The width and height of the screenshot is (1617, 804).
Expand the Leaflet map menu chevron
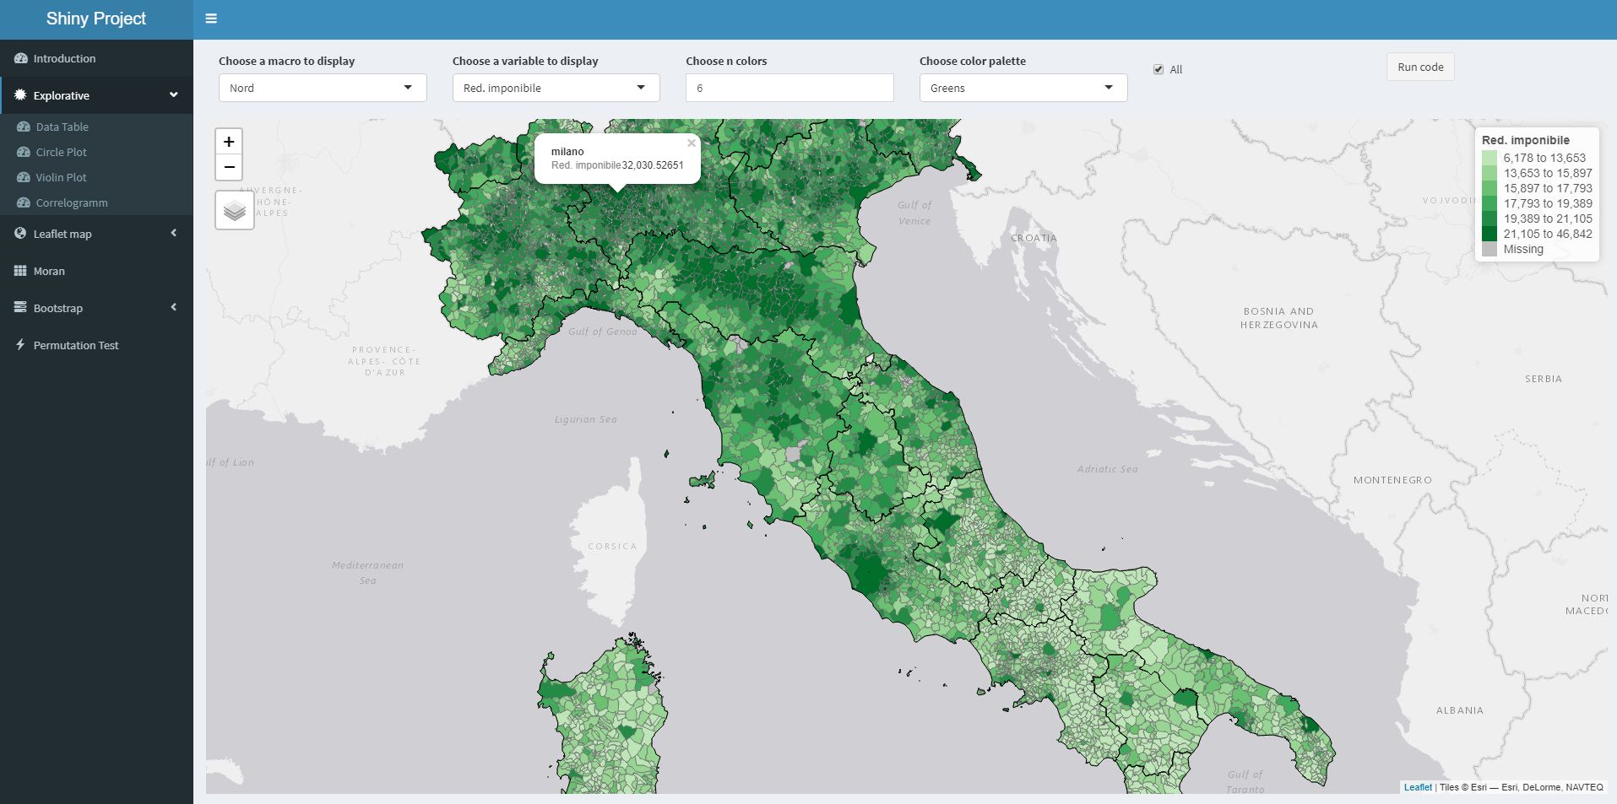pyautogui.click(x=174, y=233)
